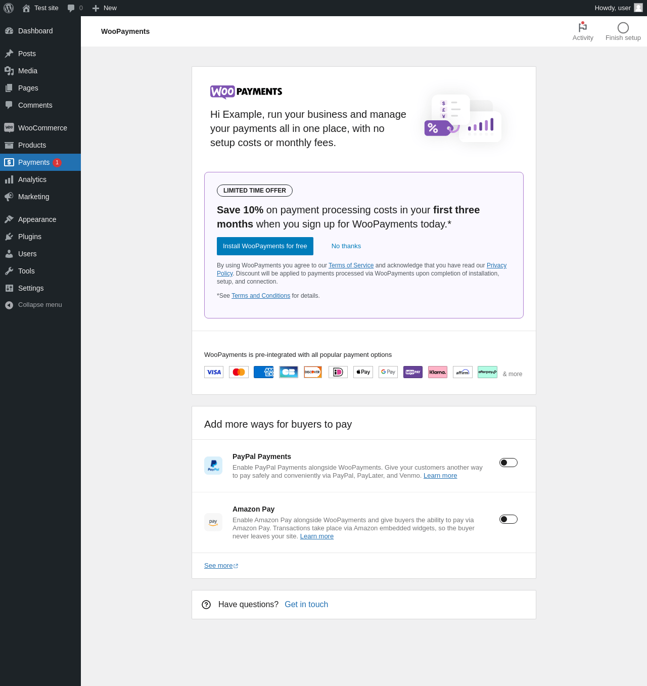Image resolution: width=647 pixels, height=686 pixels.
Task: Click the Amazon Pay logo icon
Action: pyautogui.click(x=213, y=522)
